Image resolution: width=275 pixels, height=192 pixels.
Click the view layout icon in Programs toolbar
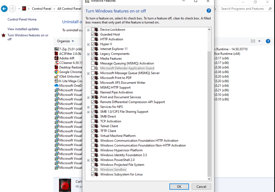(253, 41)
